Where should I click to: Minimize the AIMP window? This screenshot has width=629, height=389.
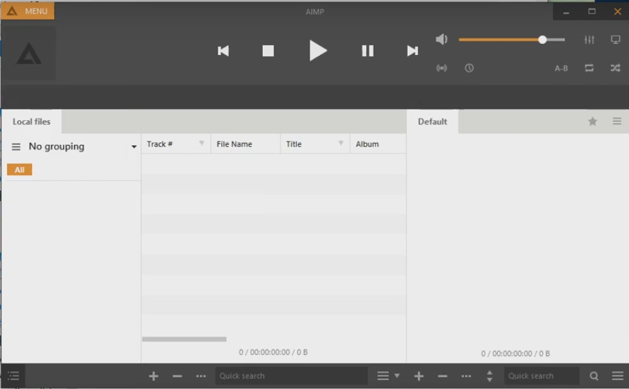(x=566, y=12)
